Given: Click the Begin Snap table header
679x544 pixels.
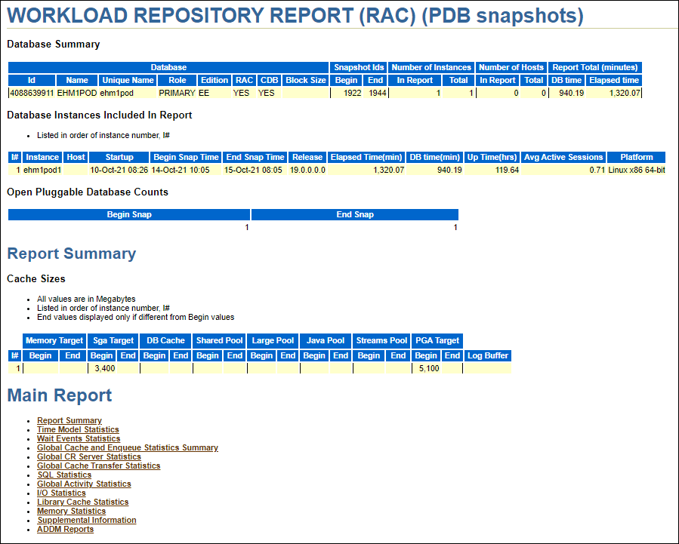Looking at the screenshot, I should click(128, 214).
